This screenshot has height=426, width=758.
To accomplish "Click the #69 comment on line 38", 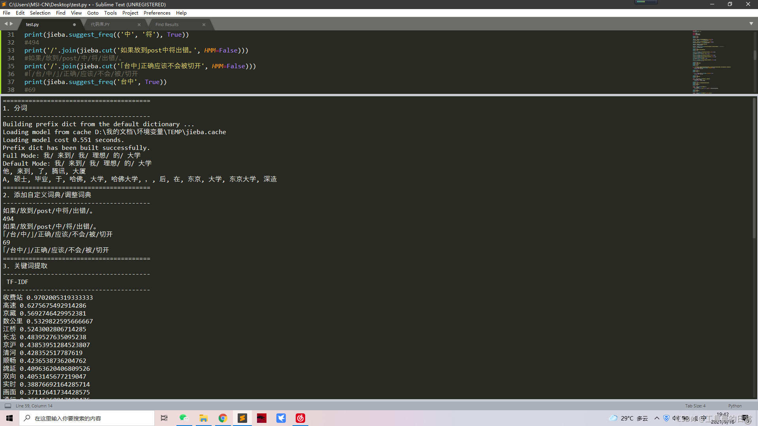I will 30,90.
